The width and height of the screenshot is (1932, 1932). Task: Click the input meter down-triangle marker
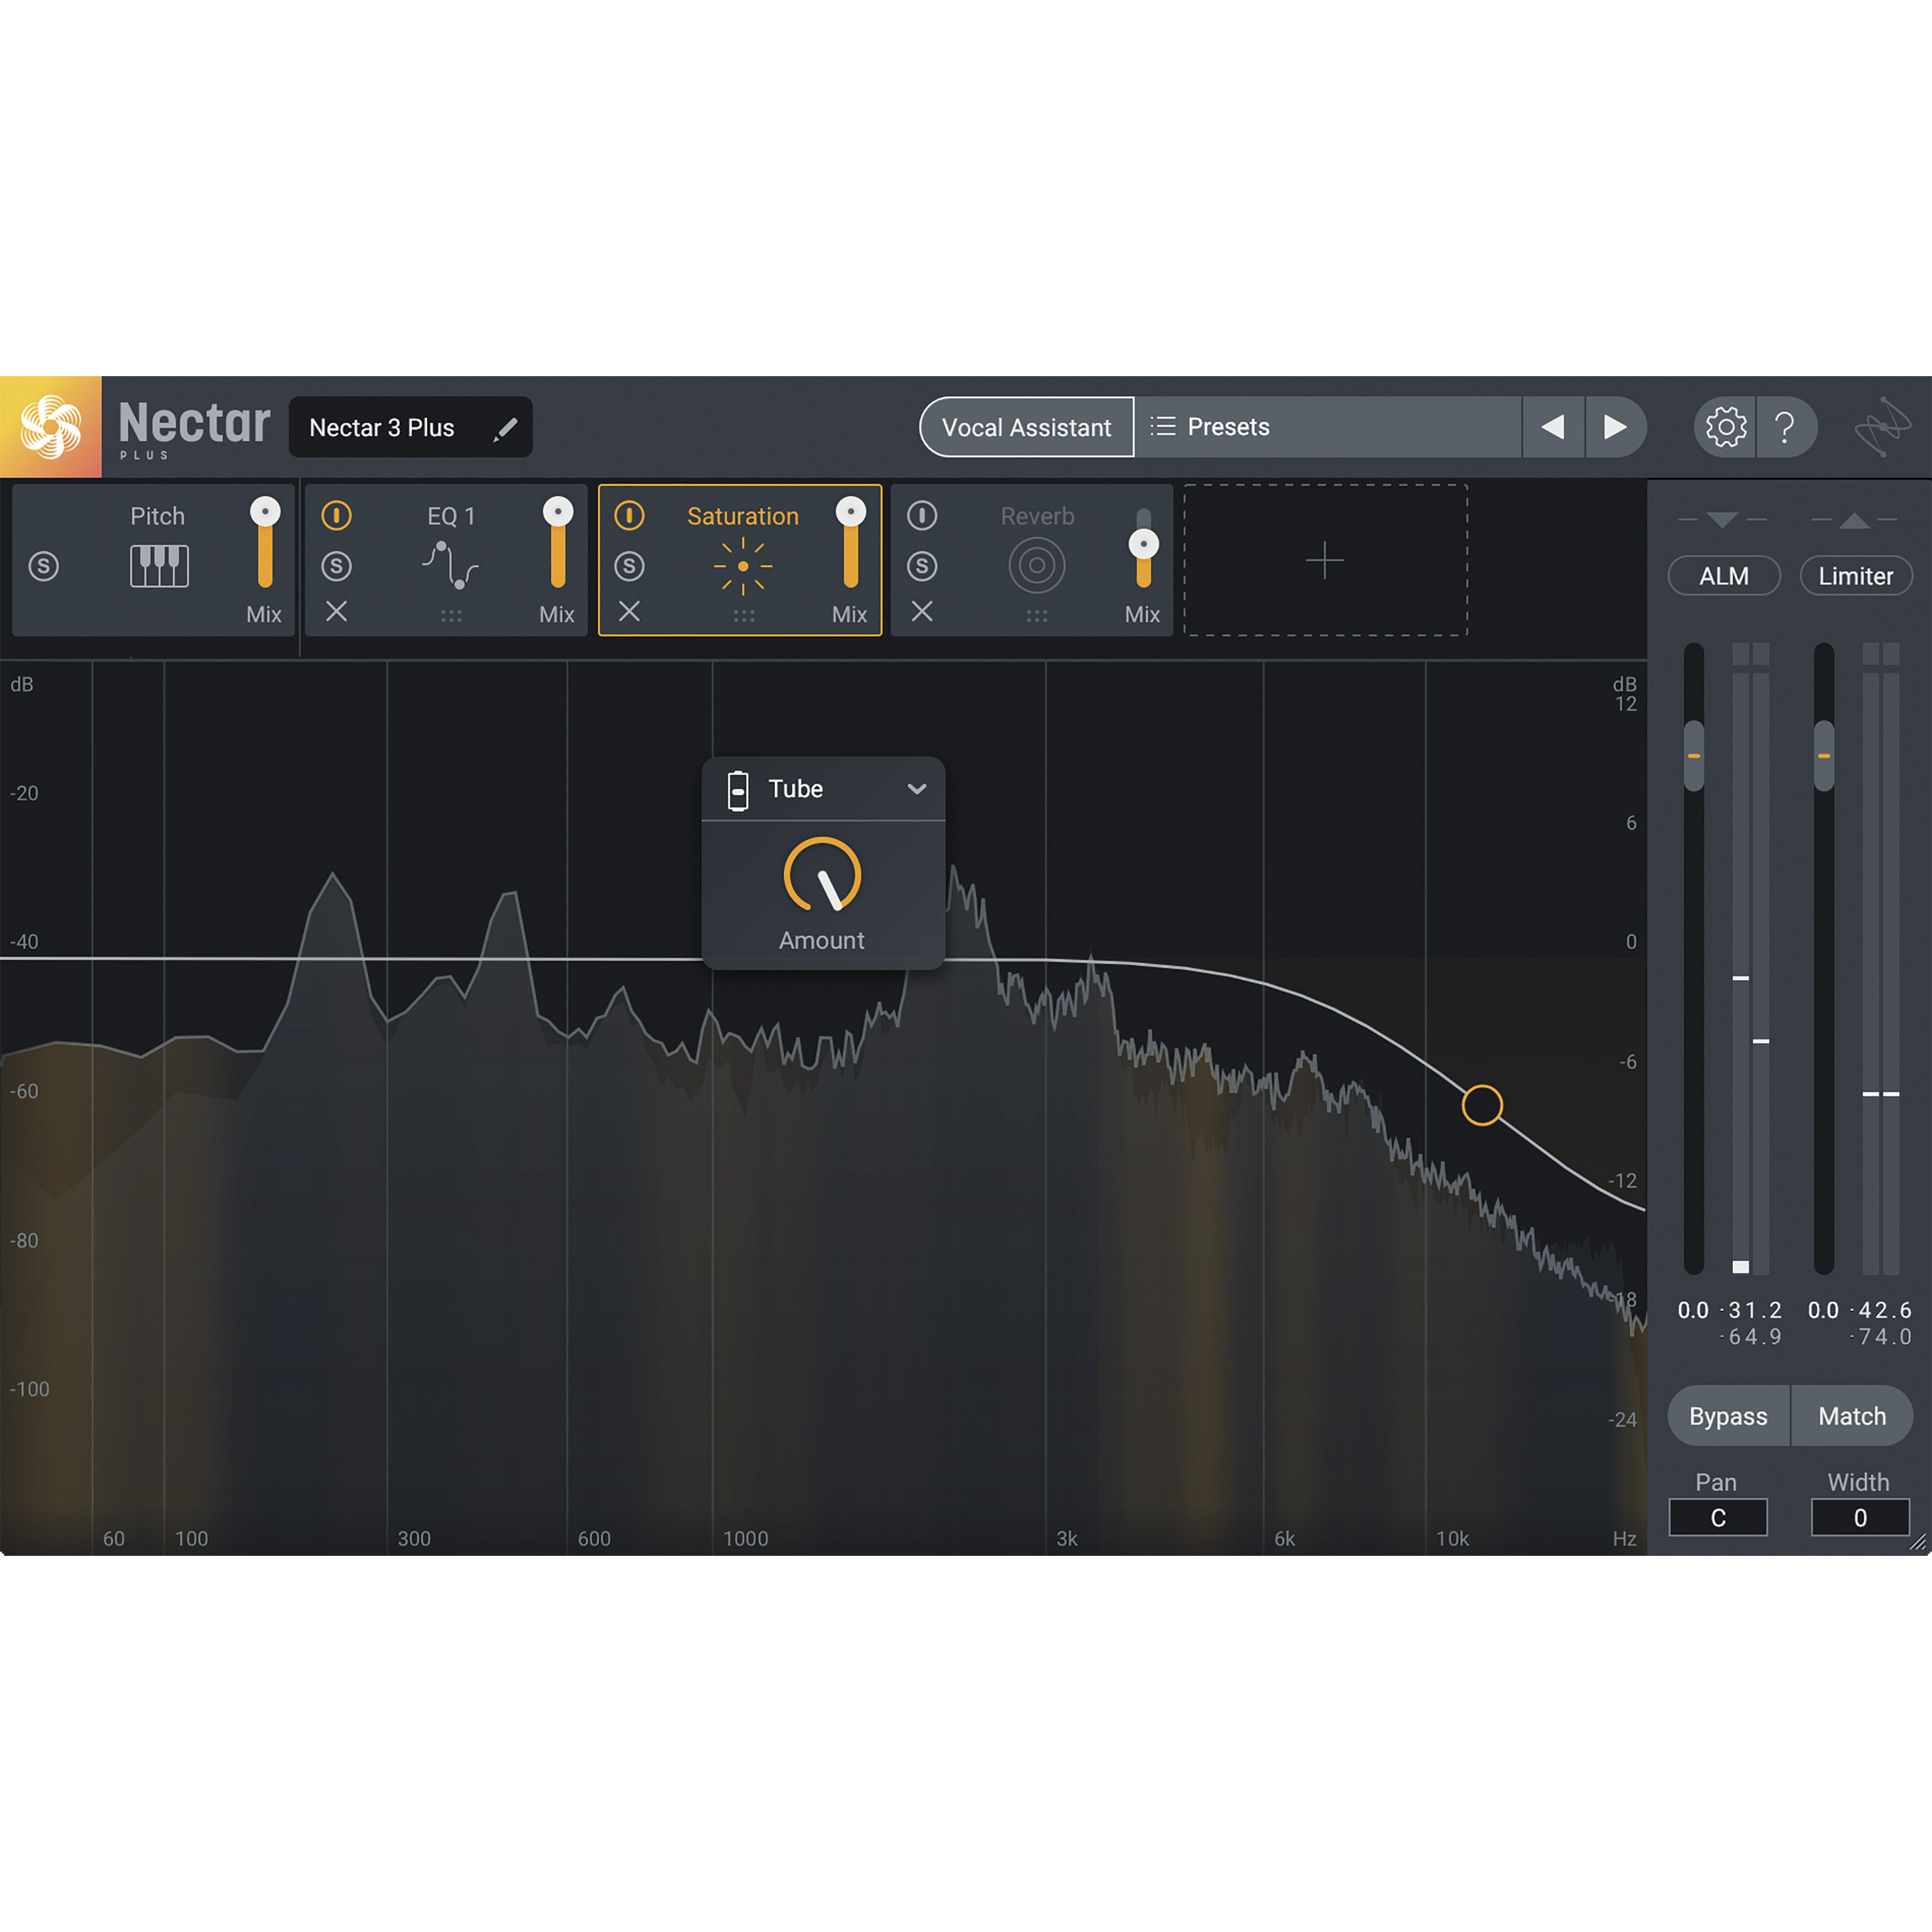tap(1722, 520)
